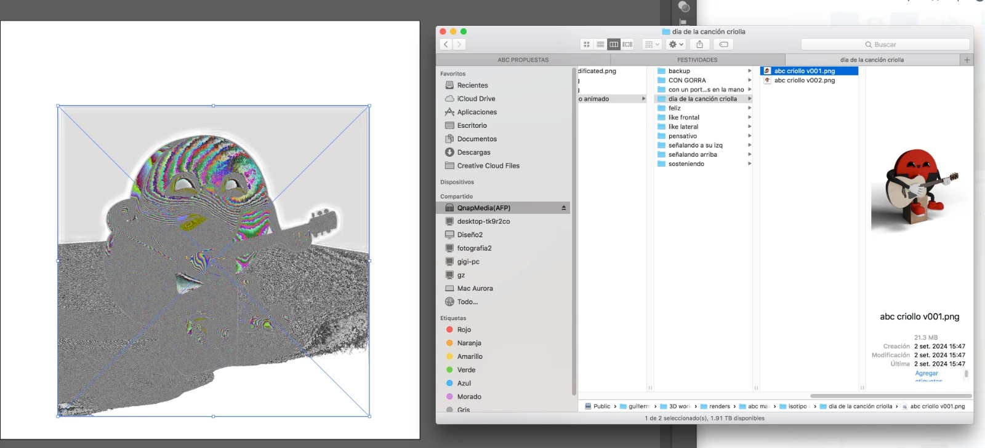This screenshot has width=985, height=448.
Task: Click the Buscar search field
Action: pos(885,44)
